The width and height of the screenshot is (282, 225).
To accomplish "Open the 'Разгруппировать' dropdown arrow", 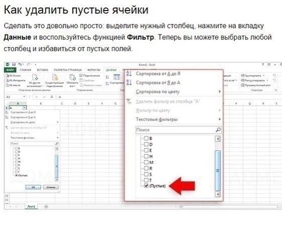I will pos(267,80).
